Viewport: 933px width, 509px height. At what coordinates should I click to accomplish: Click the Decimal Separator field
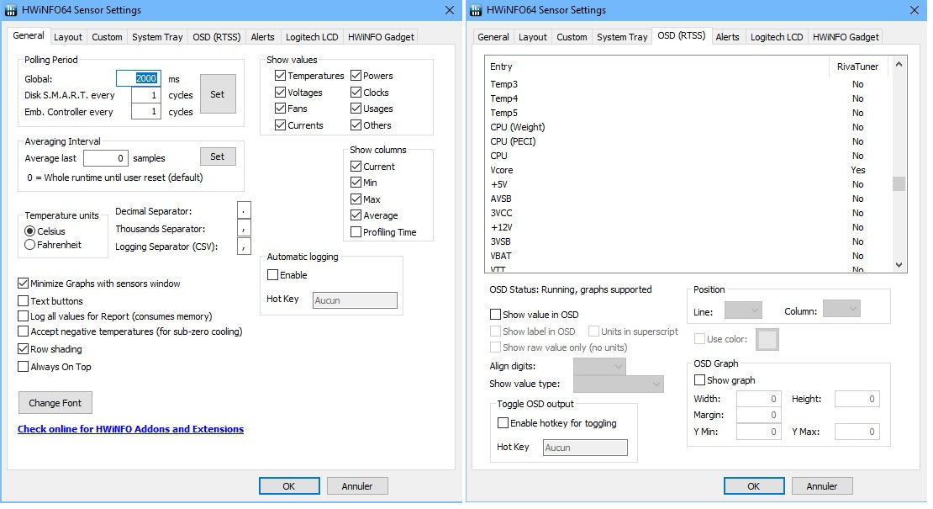click(244, 210)
